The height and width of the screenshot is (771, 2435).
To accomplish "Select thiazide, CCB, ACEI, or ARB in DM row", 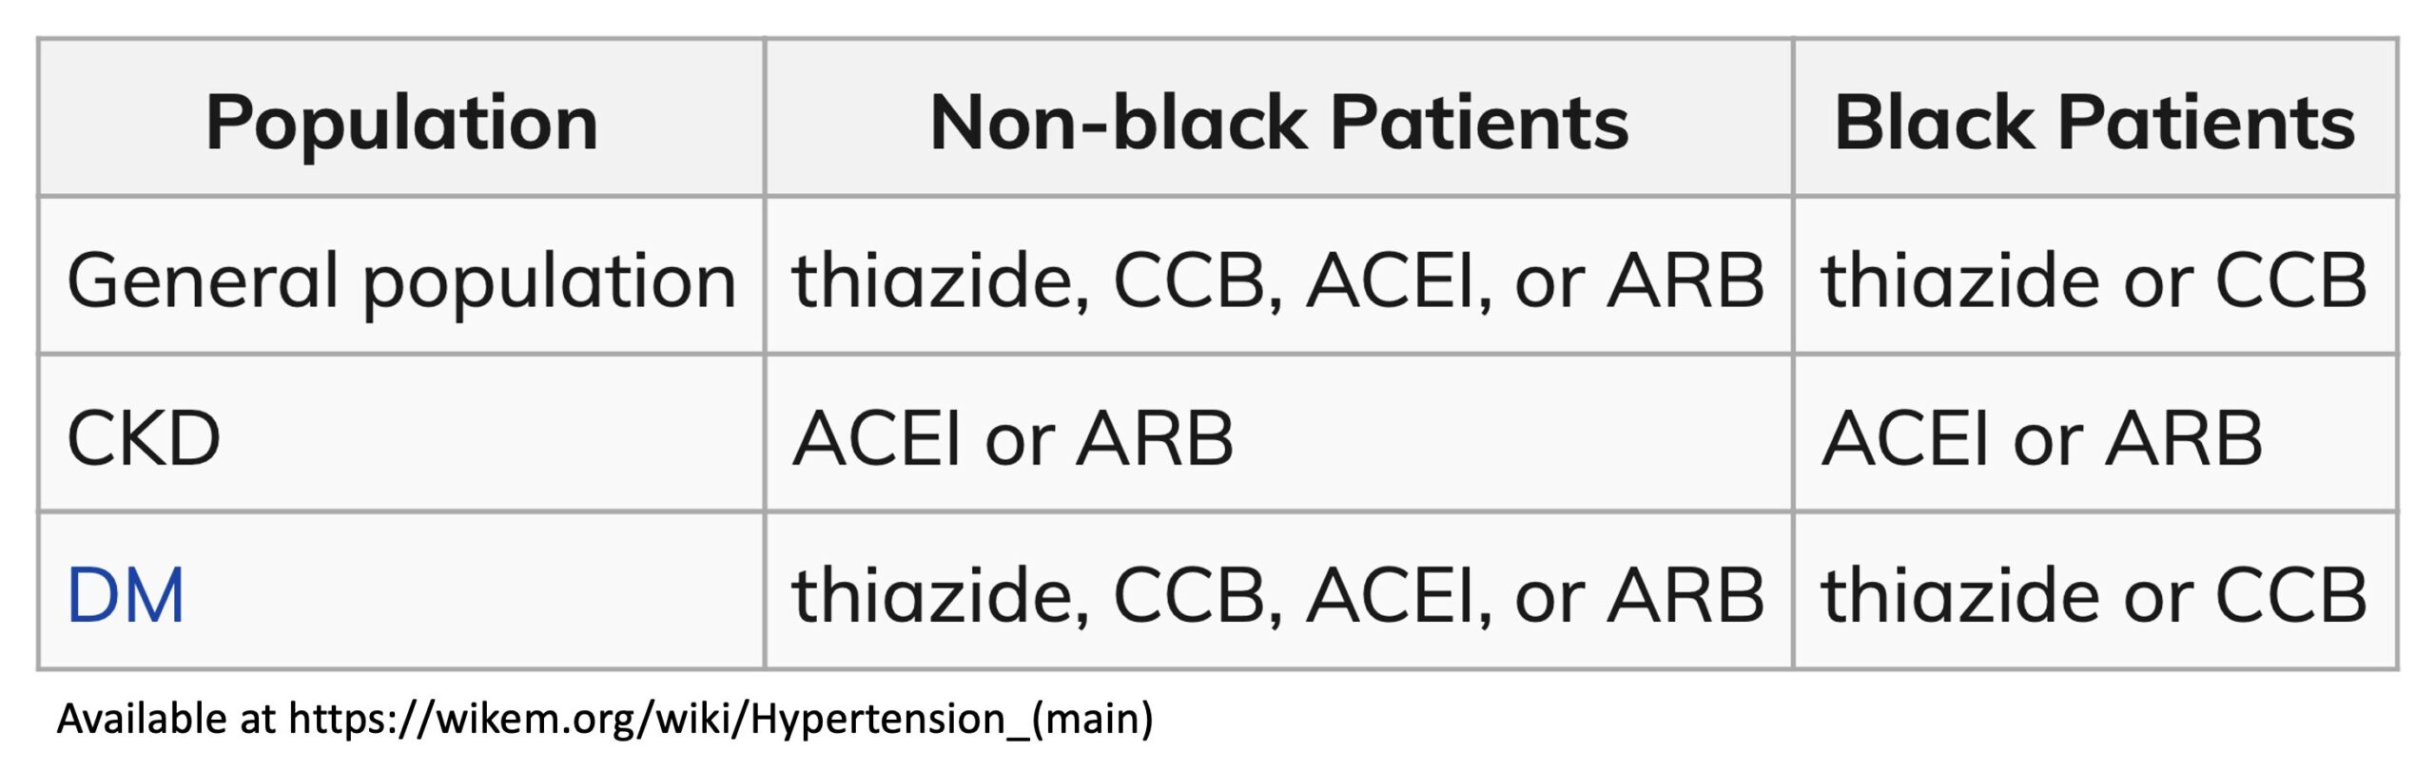I will [1278, 596].
